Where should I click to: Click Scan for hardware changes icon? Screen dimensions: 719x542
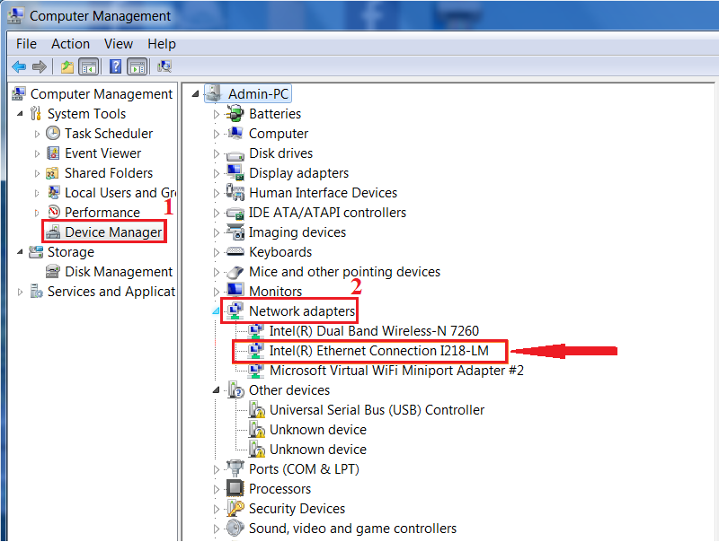(x=164, y=66)
